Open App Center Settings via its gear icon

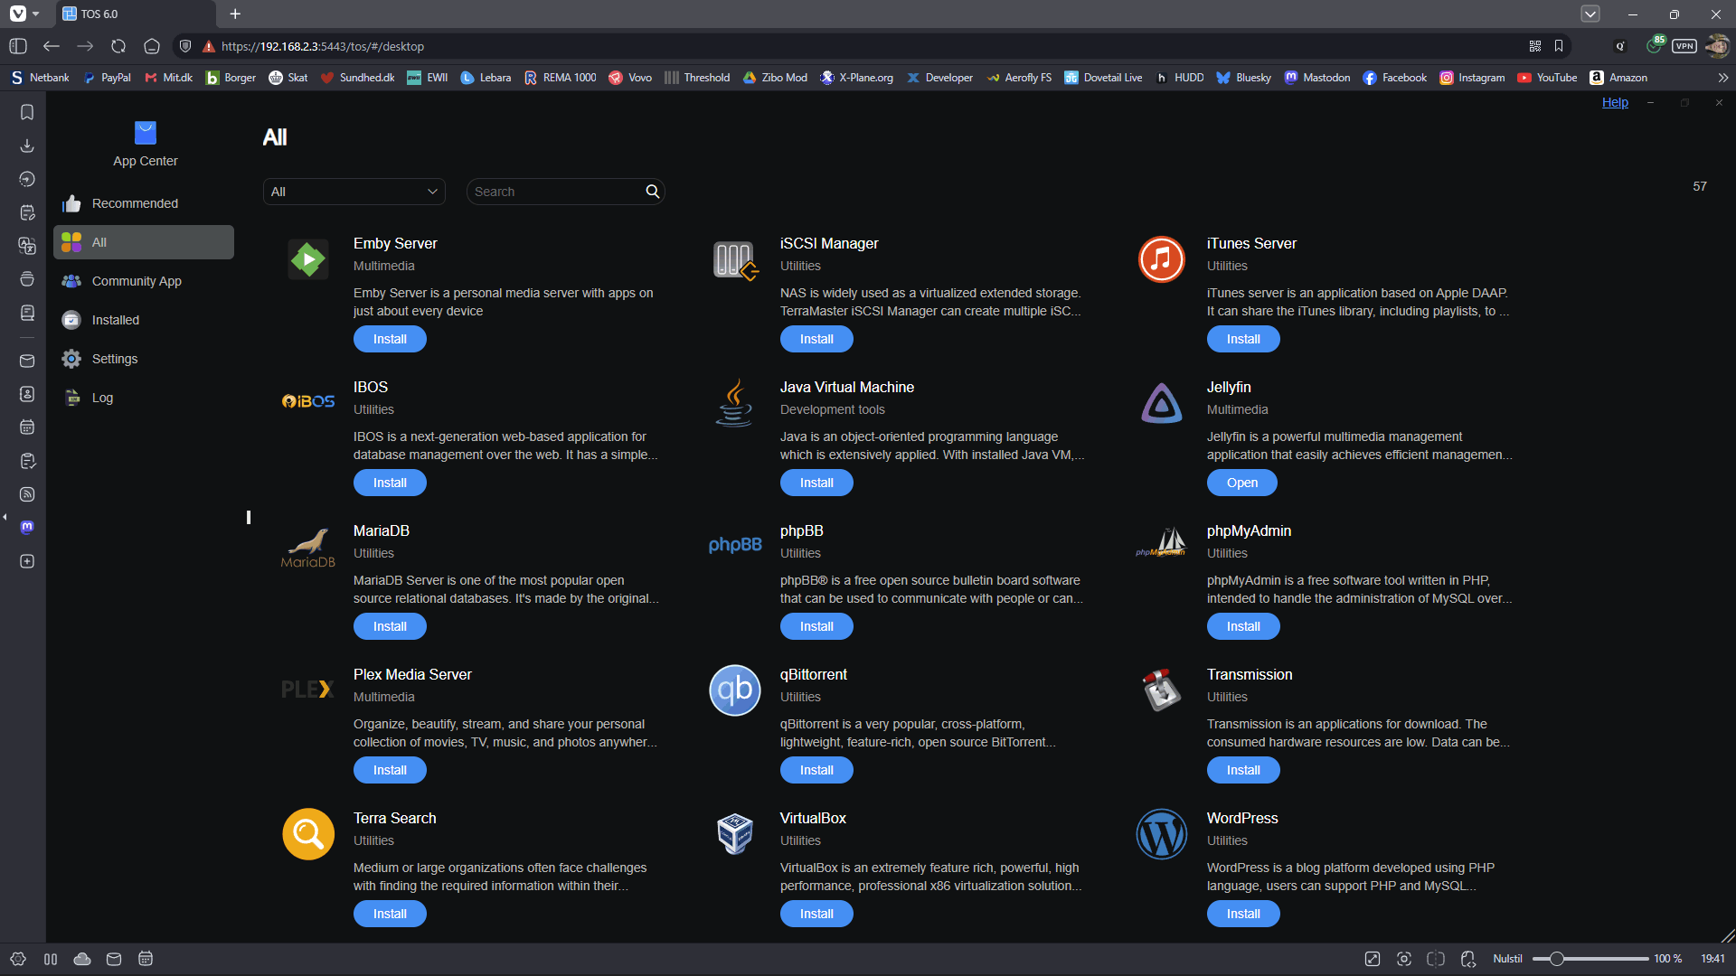tap(71, 359)
